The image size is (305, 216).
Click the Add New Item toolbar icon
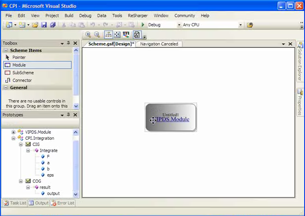[x=22, y=25]
